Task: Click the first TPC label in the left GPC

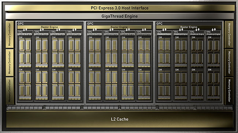Action: [21, 32]
